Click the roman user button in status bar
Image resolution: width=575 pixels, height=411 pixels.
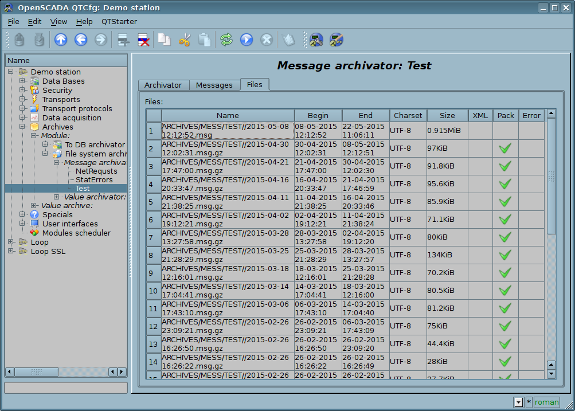click(546, 402)
